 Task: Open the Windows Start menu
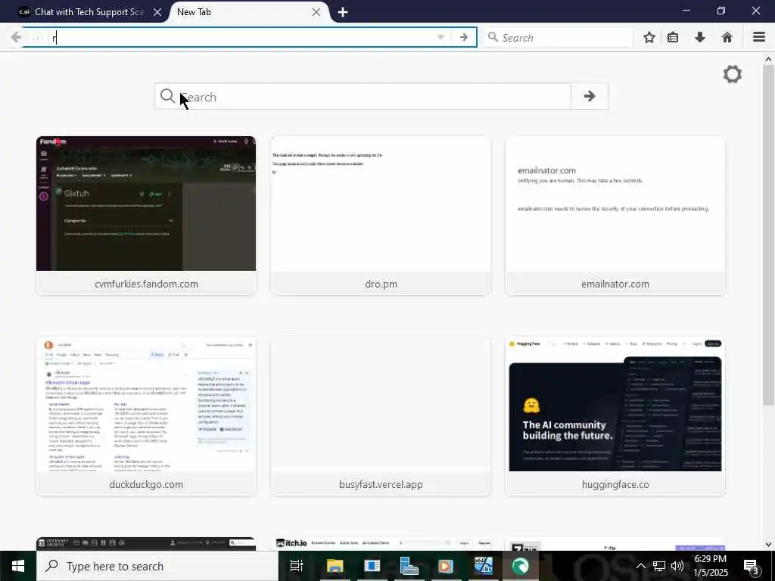(x=18, y=566)
